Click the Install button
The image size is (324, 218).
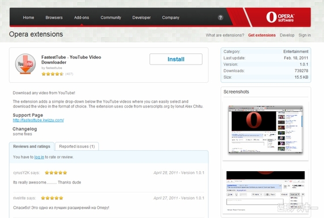[x=176, y=59]
